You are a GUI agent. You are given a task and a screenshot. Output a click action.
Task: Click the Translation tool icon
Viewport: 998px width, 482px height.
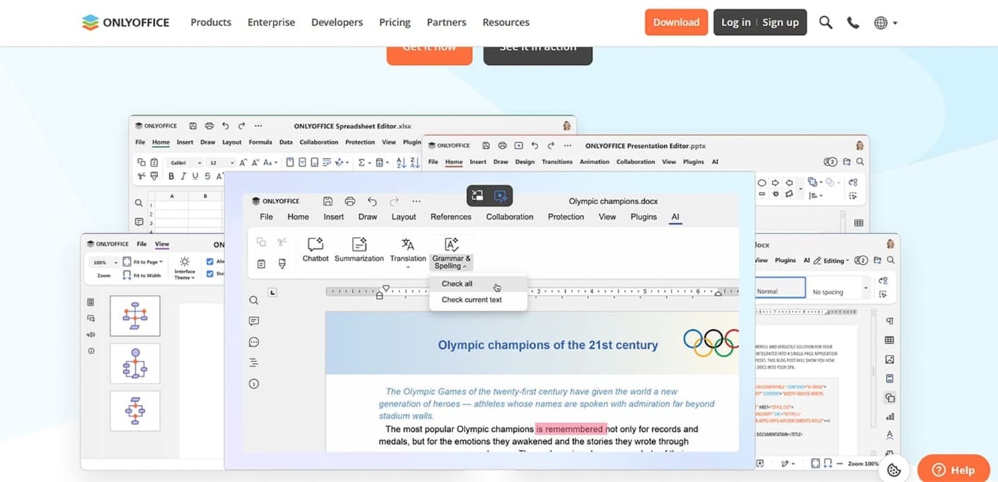(x=408, y=244)
